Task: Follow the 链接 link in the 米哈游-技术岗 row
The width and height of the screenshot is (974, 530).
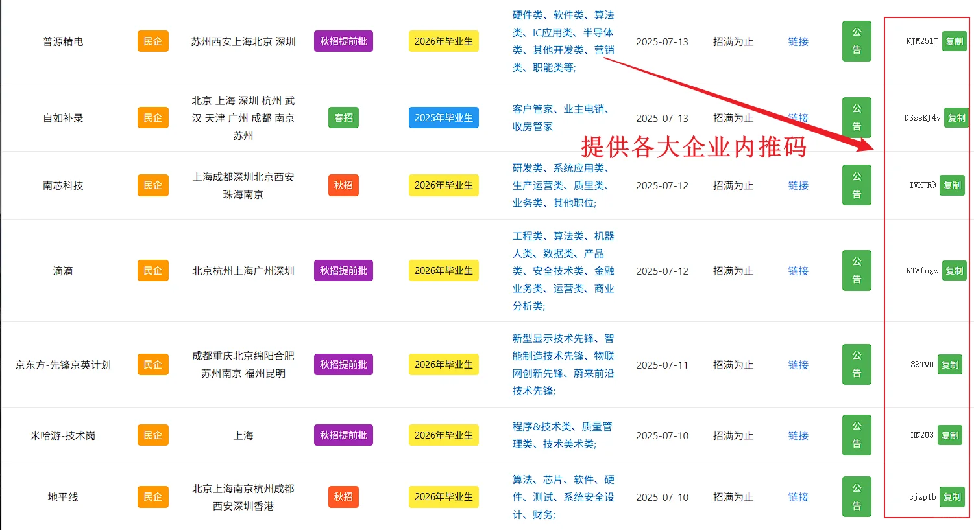Action: click(798, 435)
